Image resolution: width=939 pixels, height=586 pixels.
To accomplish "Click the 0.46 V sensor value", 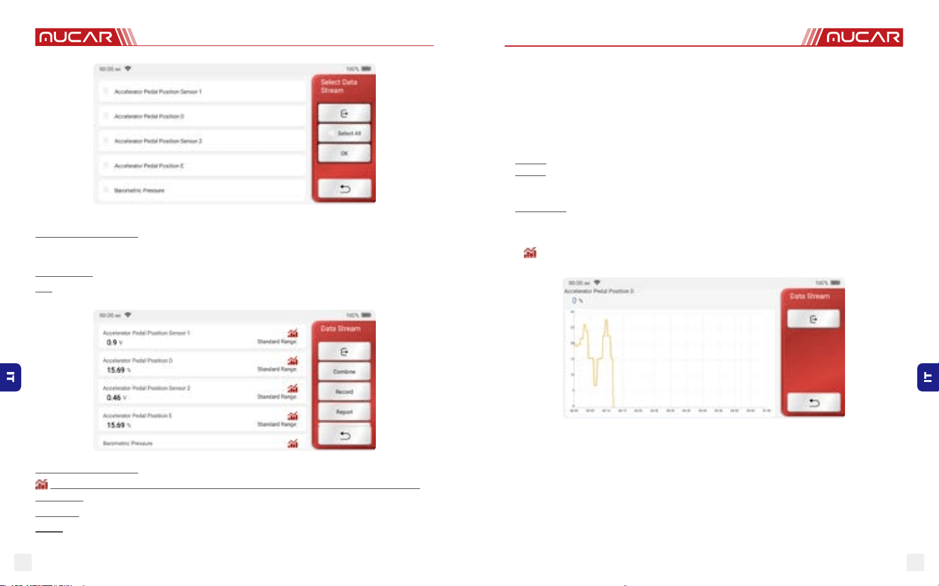I will point(116,398).
